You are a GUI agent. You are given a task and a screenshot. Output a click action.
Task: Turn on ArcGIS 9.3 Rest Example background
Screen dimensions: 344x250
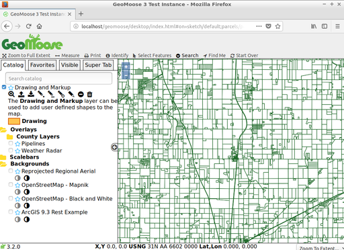point(11,212)
